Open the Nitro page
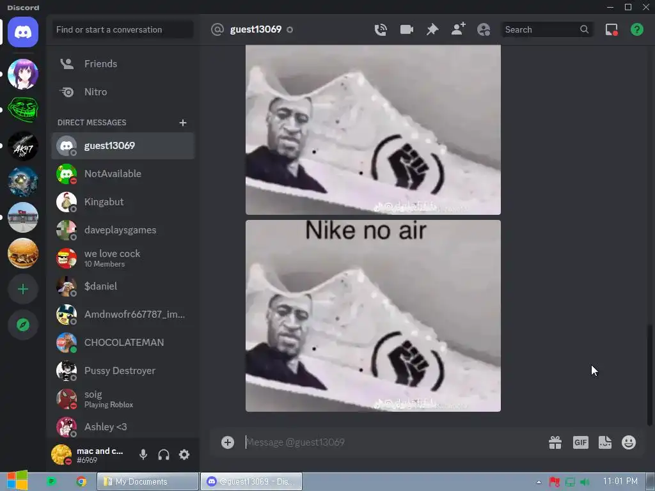Viewport: 655px width, 491px height. [x=123, y=92]
